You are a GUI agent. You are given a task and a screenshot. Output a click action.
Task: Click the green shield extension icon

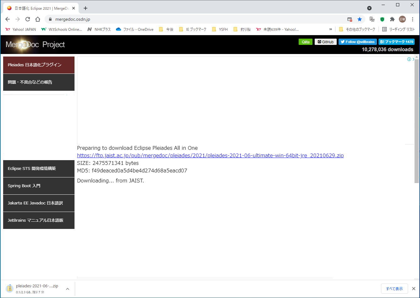pos(382,19)
